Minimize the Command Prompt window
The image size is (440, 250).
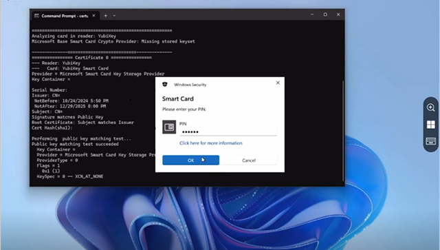click(312, 14)
